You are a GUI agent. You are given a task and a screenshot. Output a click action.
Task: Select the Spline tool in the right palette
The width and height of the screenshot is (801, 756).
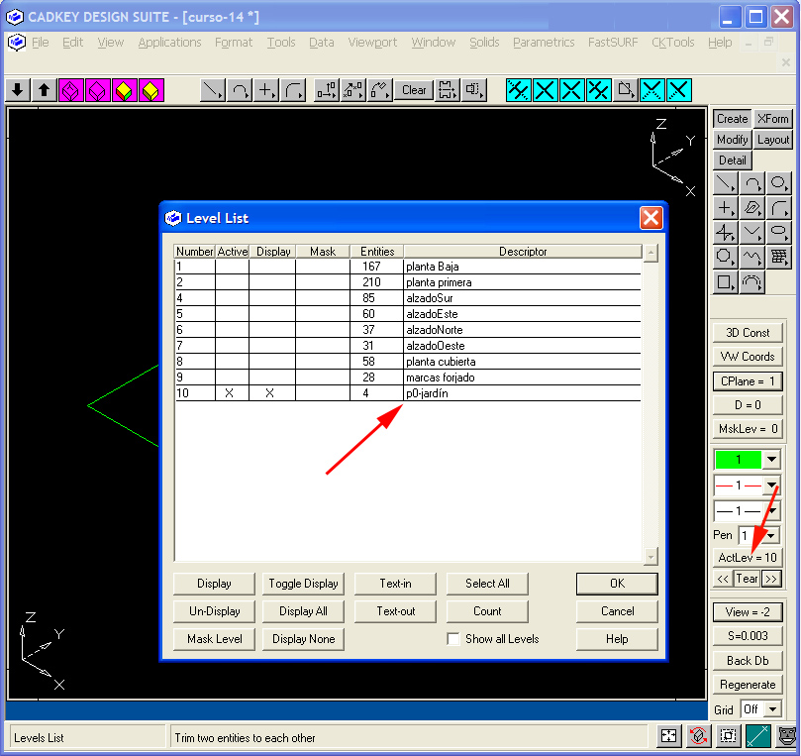752,258
